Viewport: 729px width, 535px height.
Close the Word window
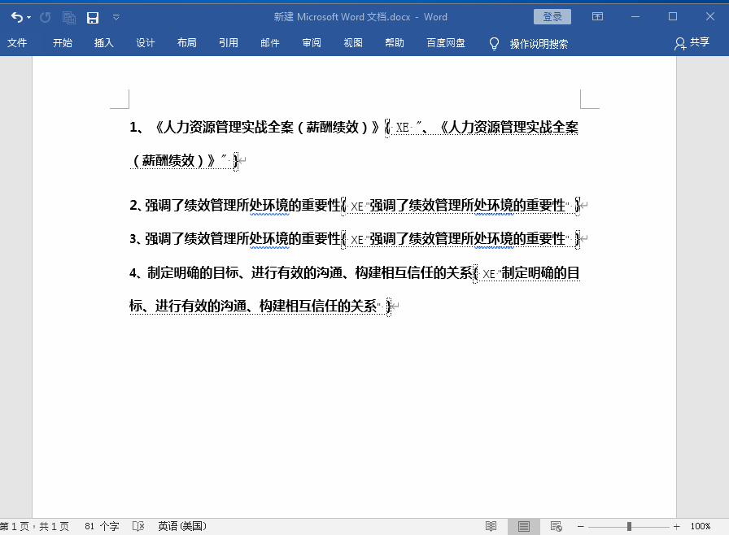click(x=710, y=17)
